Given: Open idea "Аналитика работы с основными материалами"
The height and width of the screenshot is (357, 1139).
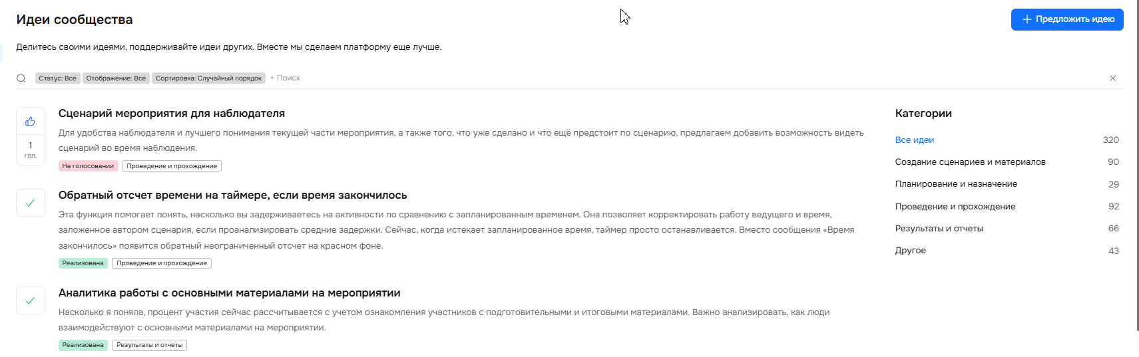Looking at the screenshot, I should [x=229, y=293].
